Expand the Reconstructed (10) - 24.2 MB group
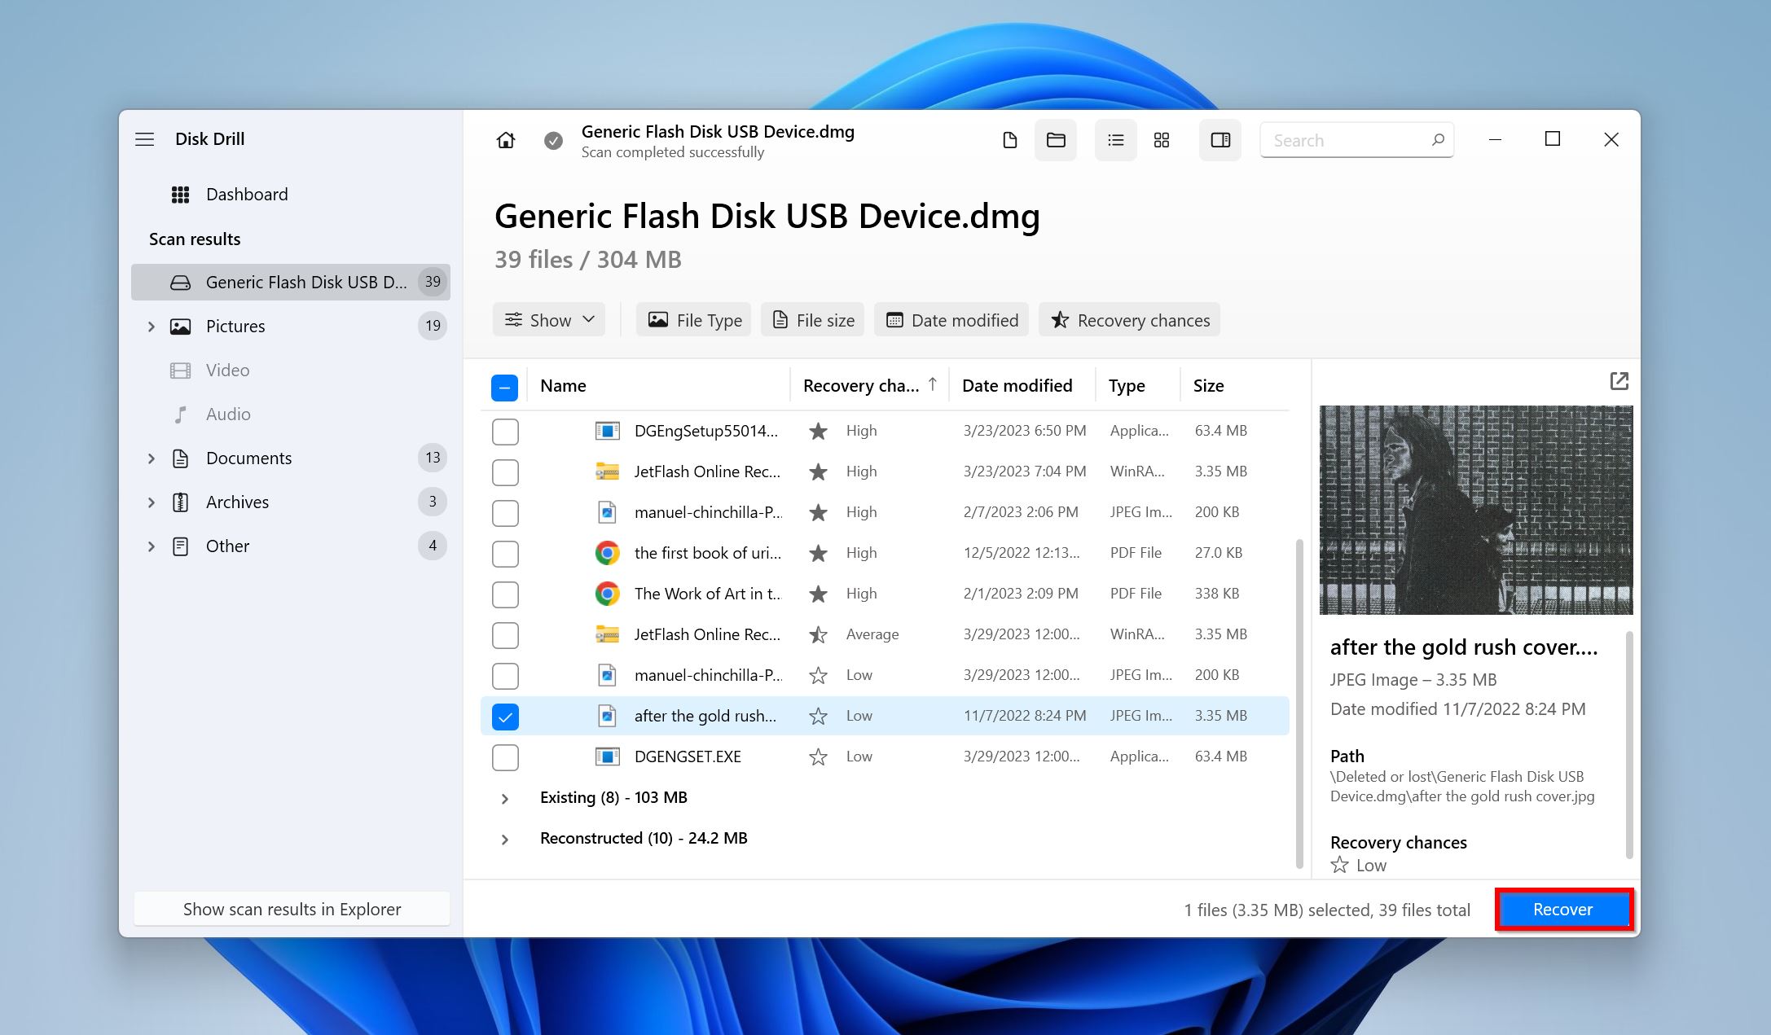 [505, 838]
